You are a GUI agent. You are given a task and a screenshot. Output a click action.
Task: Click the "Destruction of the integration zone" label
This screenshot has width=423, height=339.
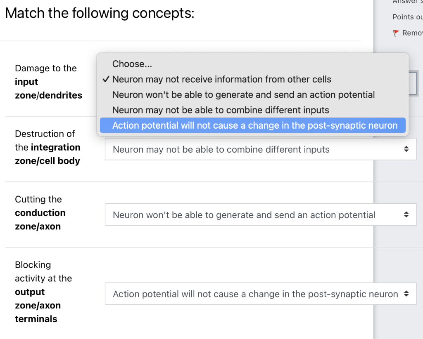(48, 147)
